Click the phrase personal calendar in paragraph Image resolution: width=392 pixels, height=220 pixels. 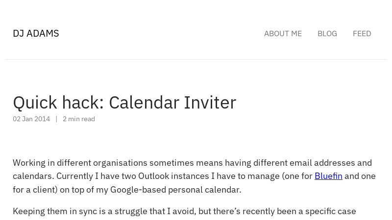coord(204,190)
